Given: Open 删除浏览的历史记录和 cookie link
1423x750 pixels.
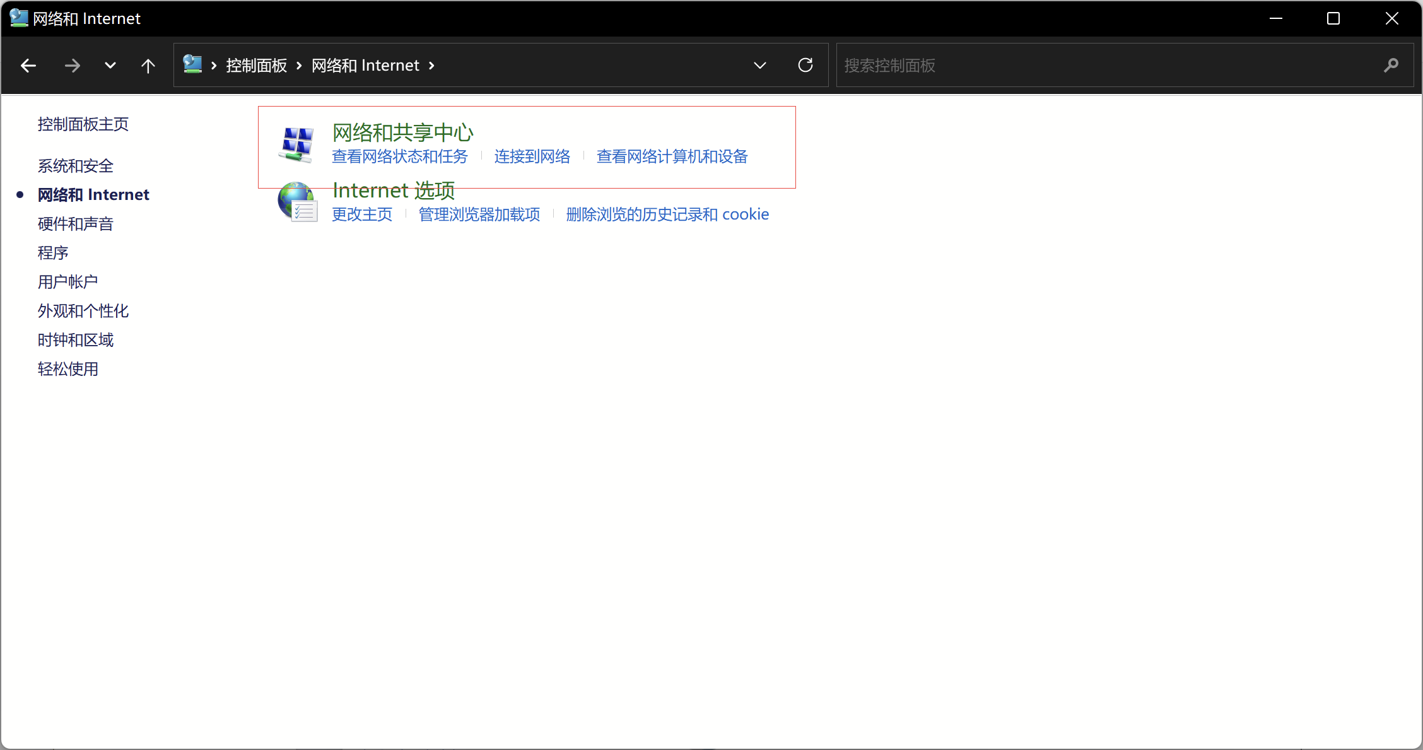Looking at the screenshot, I should tap(667, 214).
